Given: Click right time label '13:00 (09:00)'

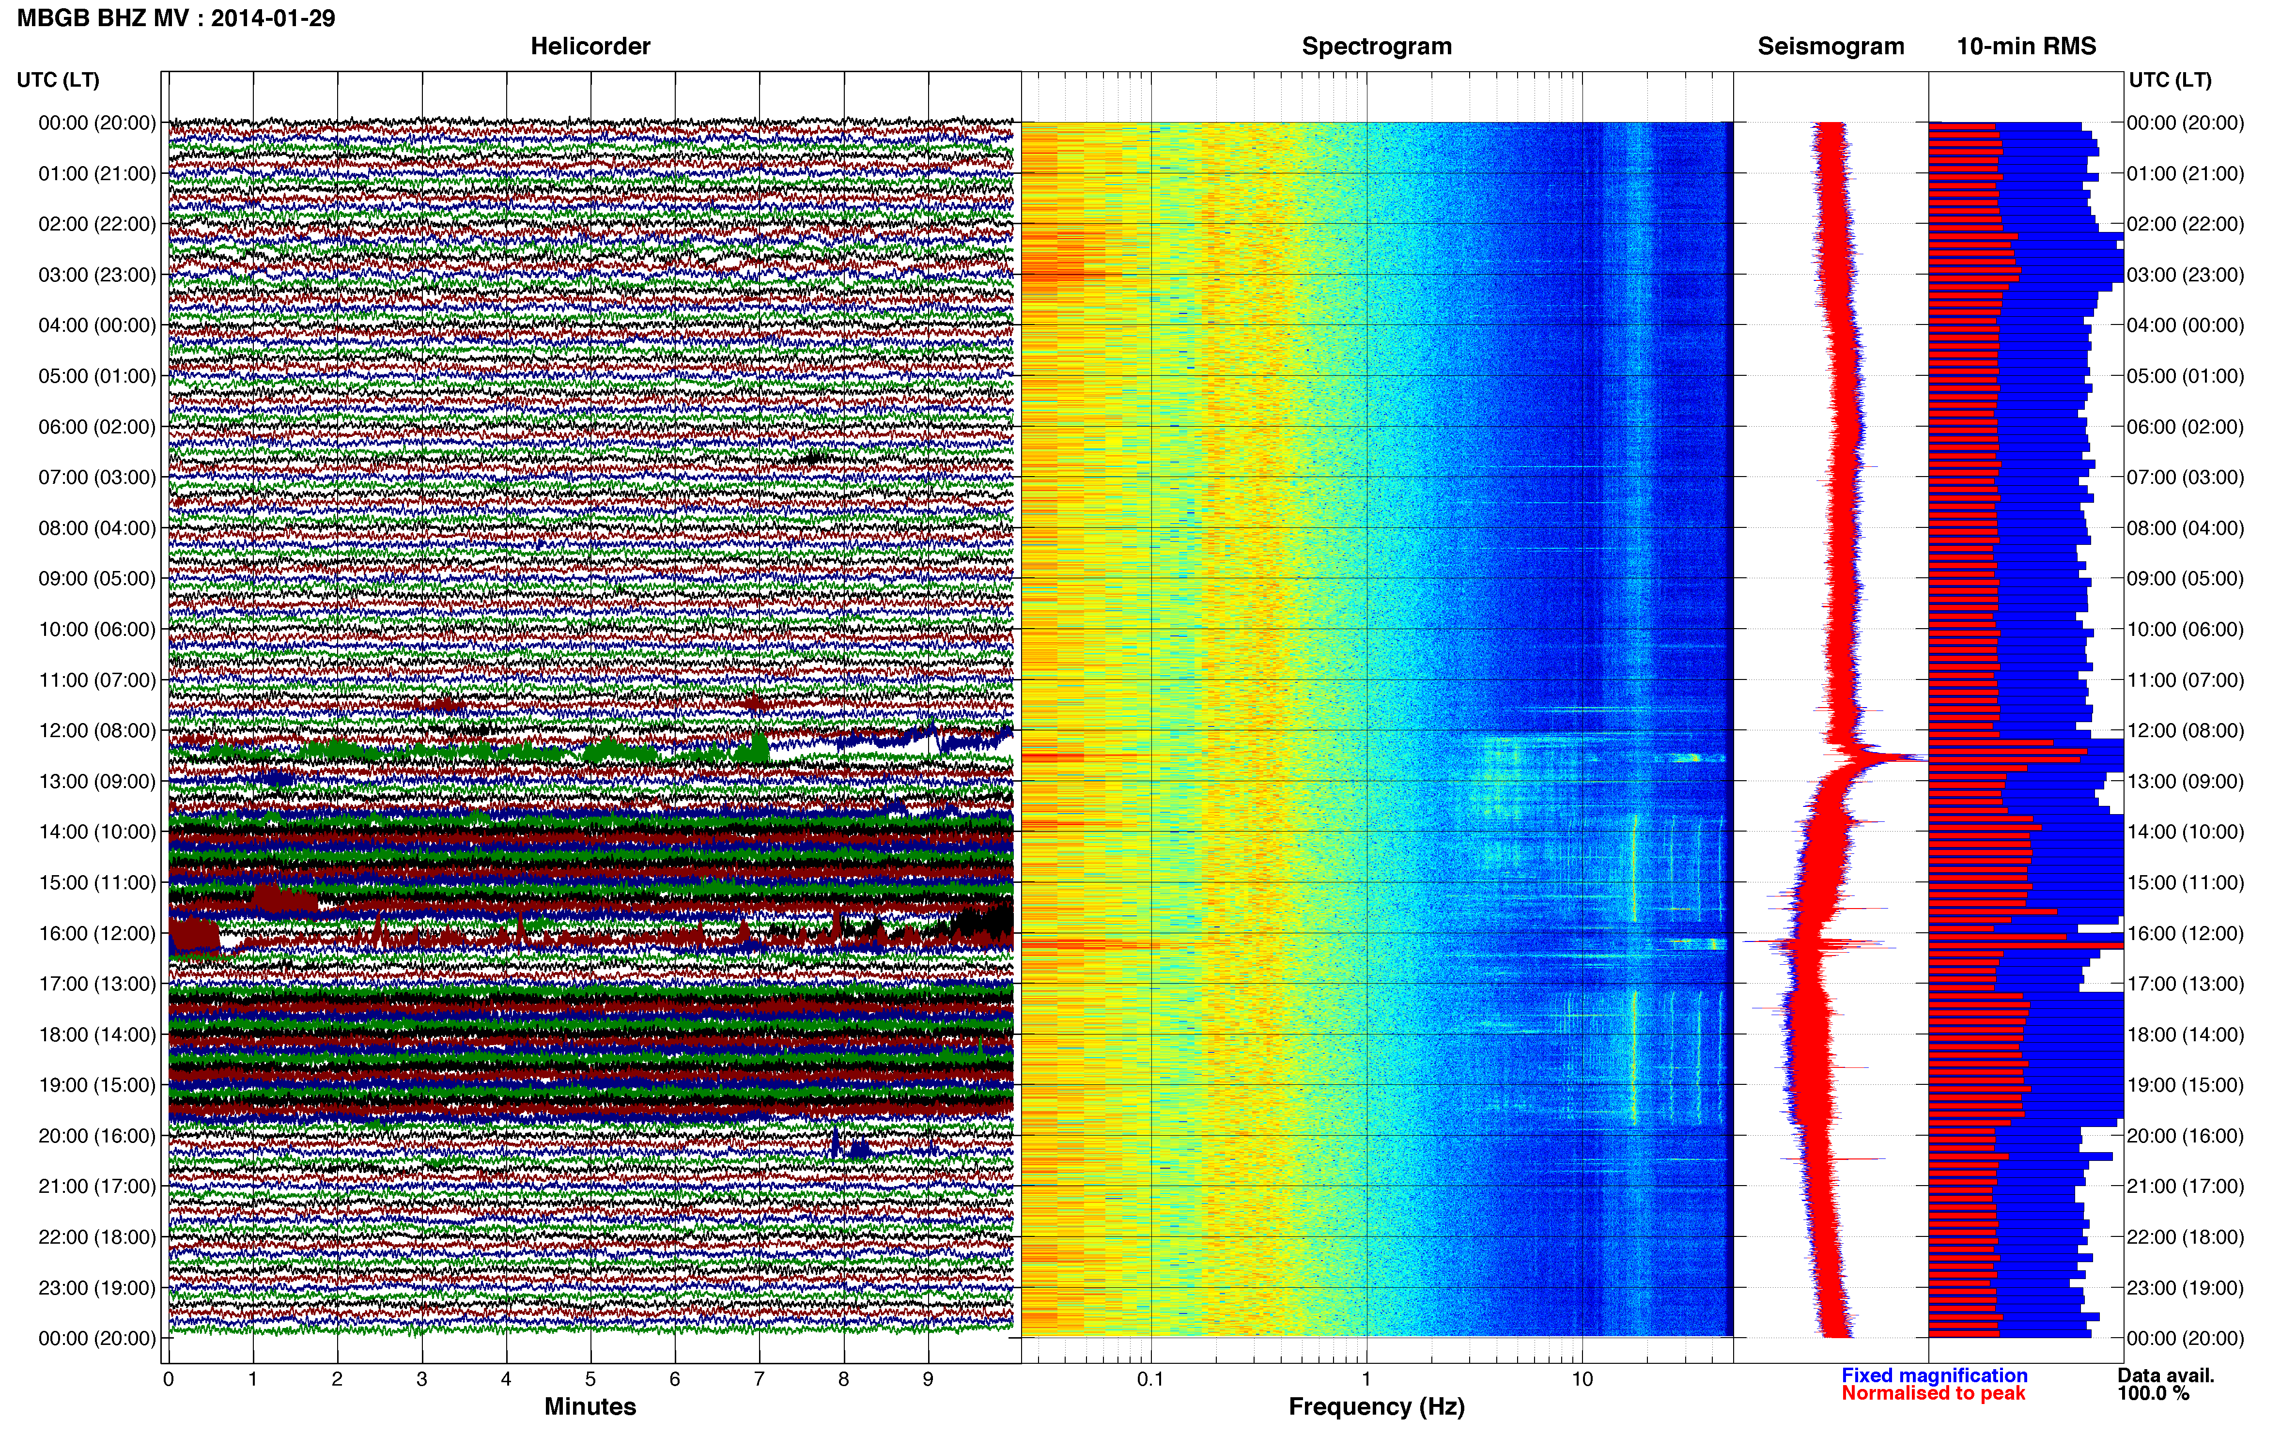Looking at the screenshot, I should [2185, 781].
